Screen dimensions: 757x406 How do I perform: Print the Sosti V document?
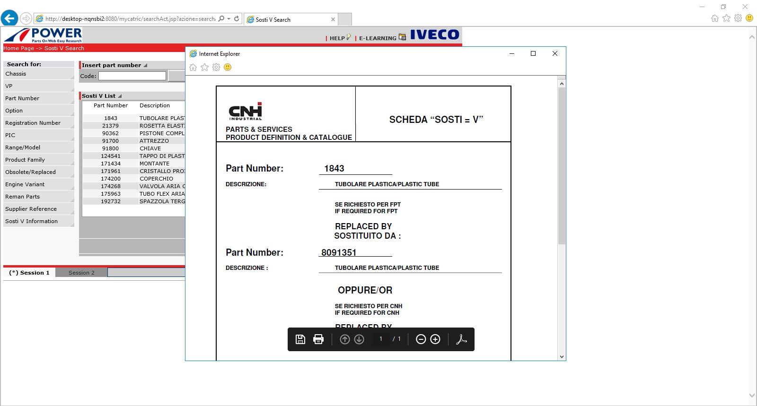pyautogui.click(x=318, y=339)
